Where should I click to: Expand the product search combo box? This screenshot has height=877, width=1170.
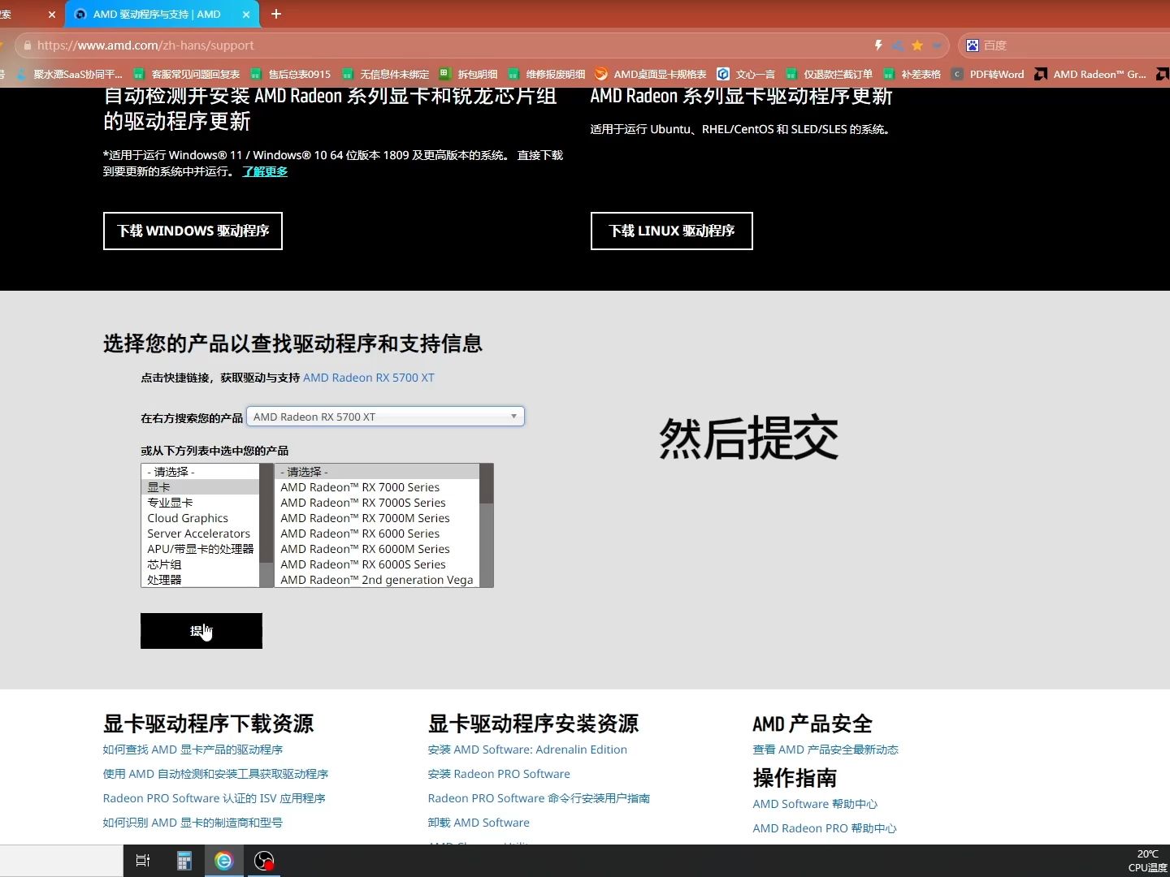(385, 417)
